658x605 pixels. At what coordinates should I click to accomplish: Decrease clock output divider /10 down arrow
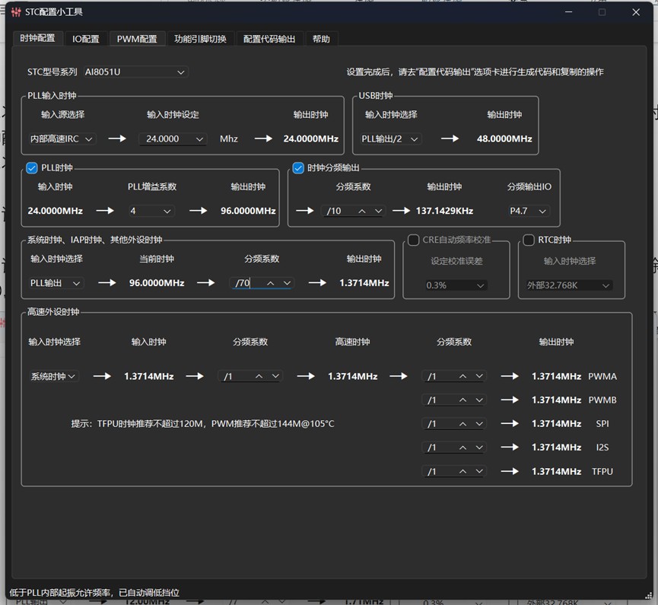(378, 211)
